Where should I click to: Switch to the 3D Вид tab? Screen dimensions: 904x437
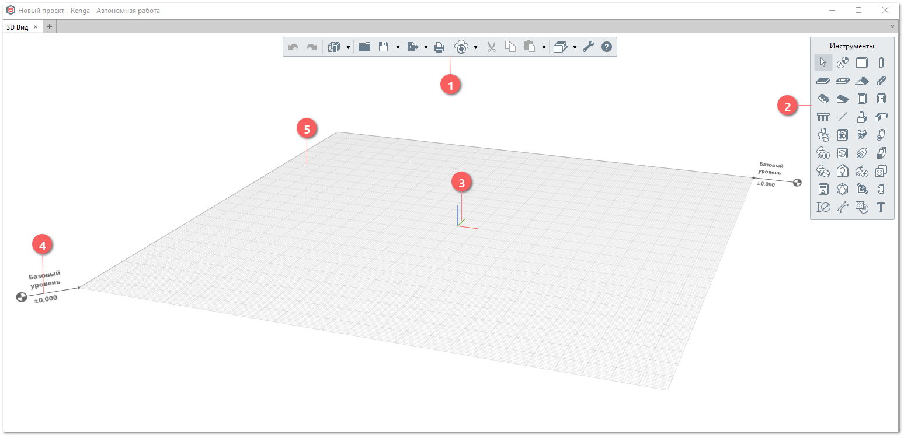[x=18, y=27]
